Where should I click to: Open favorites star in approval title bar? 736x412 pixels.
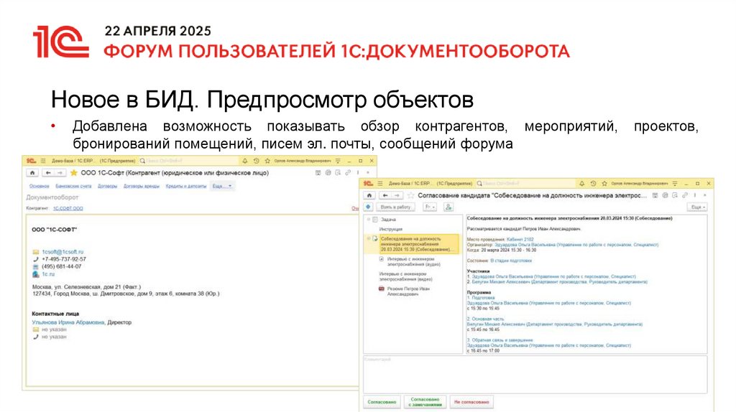[x=604, y=183]
